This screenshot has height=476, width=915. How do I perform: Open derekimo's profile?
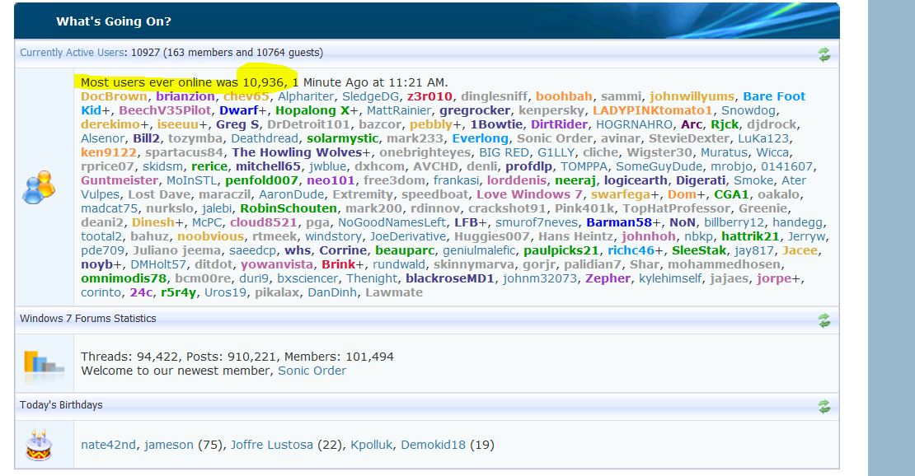tap(110, 124)
